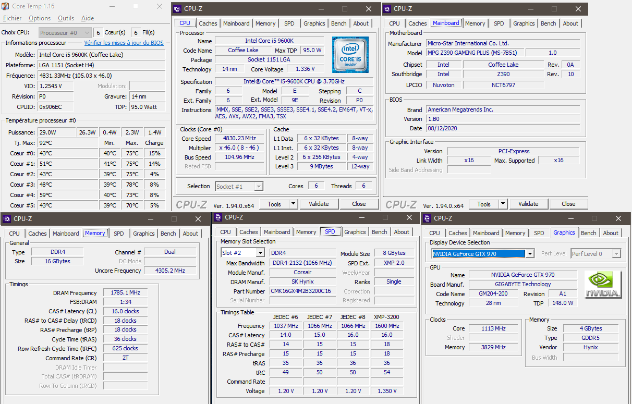Open the Socket #1 selection dropdown

click(239, 186)
